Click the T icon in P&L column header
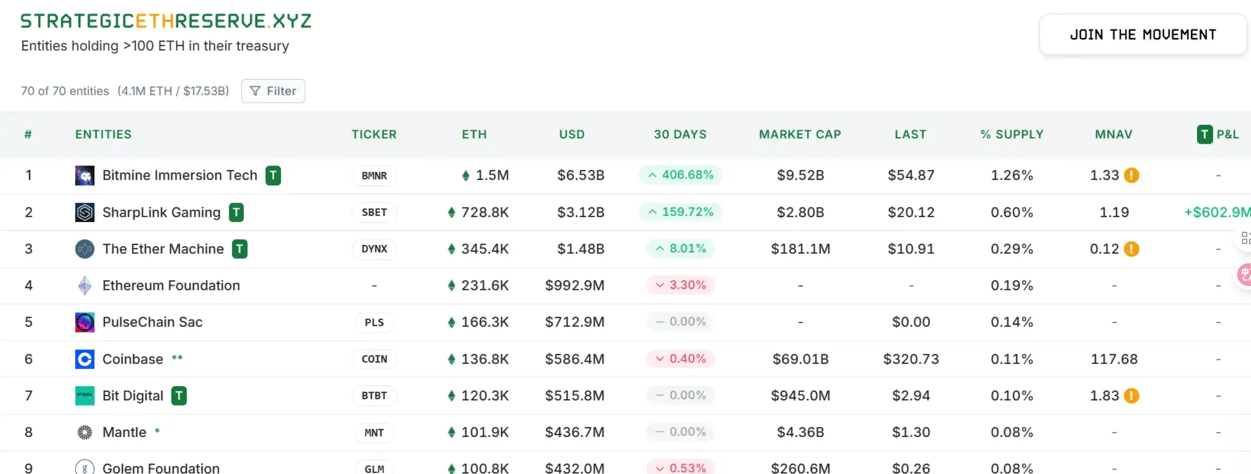 pos(1204,134)
